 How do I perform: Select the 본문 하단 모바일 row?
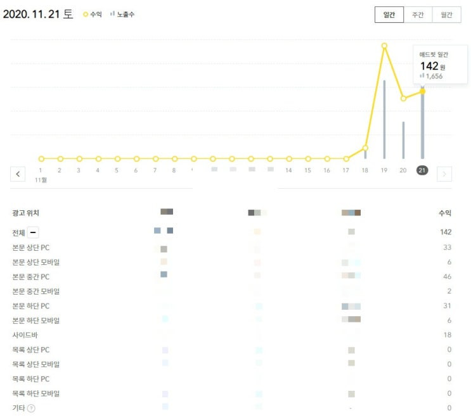click(231, 321)
